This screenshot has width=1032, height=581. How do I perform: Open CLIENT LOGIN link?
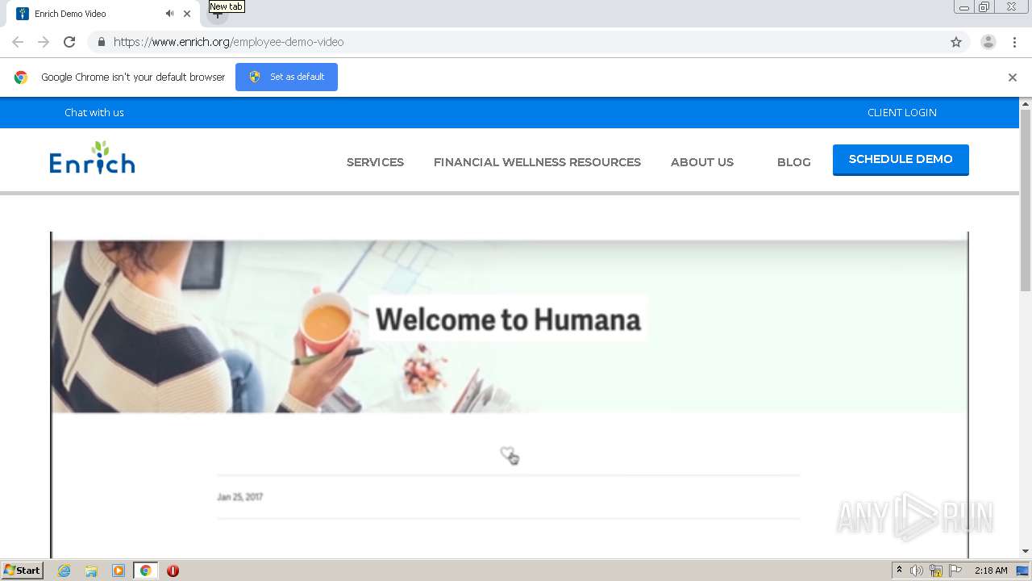(902, 112)
